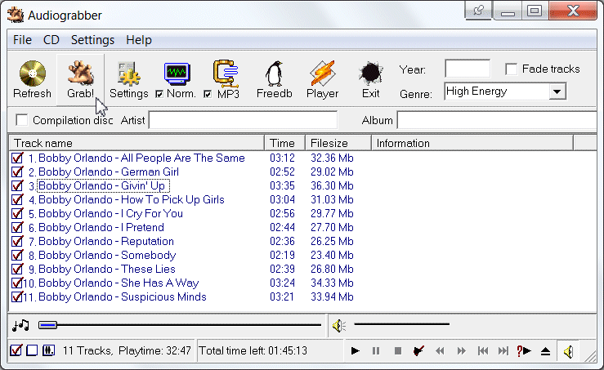Stop playback
Viewport: 604px width, 370px height.
[398, 350]
